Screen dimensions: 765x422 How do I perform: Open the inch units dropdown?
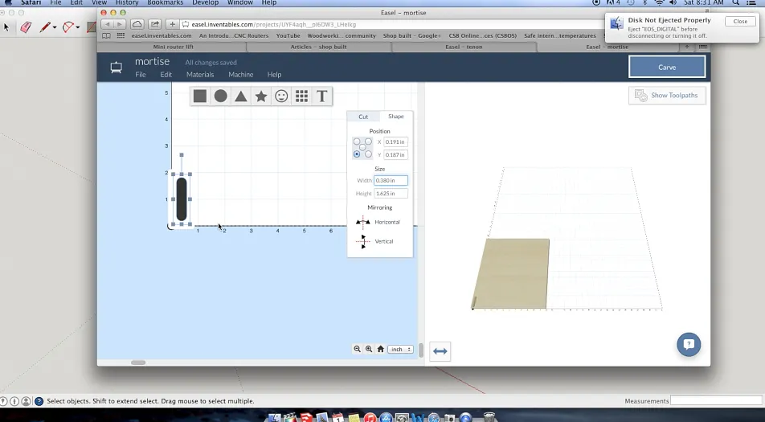coord(400,349)
